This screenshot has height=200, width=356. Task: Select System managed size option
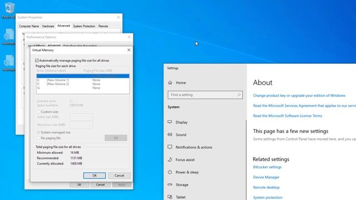coord(38,132)
